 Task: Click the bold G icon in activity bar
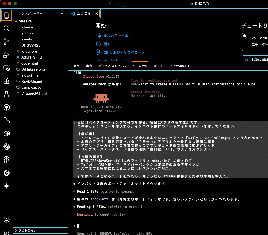[7, 173]
